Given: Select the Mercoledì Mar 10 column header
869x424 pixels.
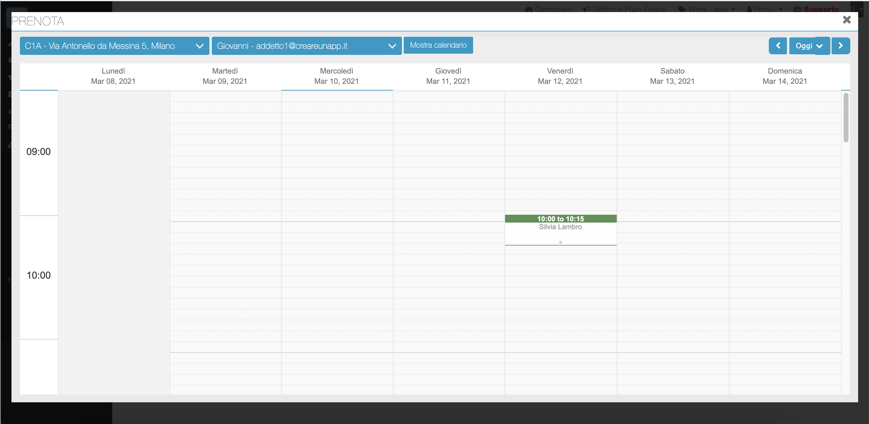Looking at the screenshot, I should pos(336,76).
